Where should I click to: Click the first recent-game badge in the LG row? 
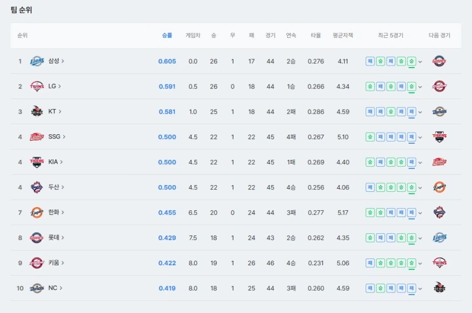coord(370,87)
